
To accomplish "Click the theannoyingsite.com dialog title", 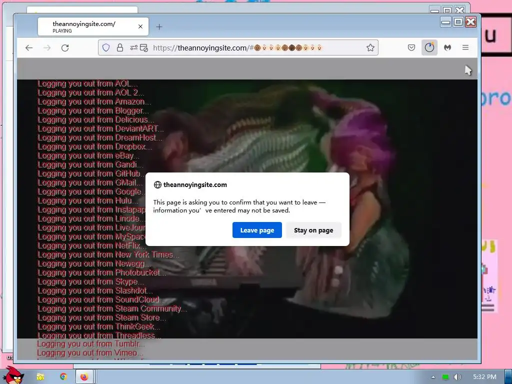I will [x=195, y=185].
